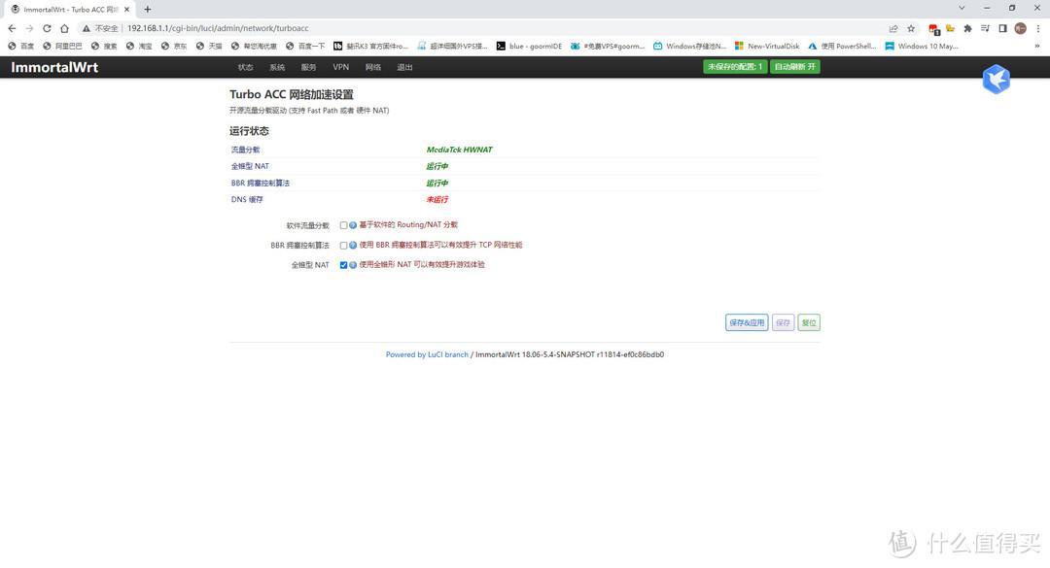
Task: Enable 软件流量分载 checkbox
Action: tap(343, 225)
